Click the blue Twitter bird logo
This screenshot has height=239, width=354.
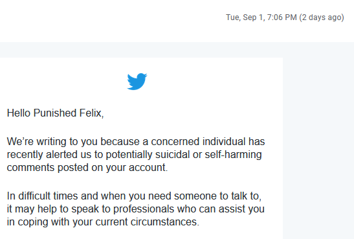pyautogui.click(x=137, y=82)
